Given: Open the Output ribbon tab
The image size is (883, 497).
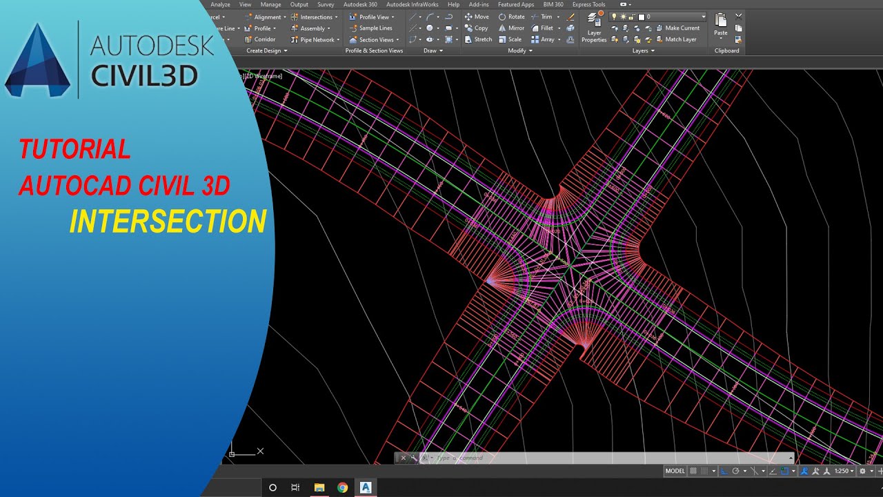Looking at the screenshot, I should pyautogui.click(x=299, y=4).
